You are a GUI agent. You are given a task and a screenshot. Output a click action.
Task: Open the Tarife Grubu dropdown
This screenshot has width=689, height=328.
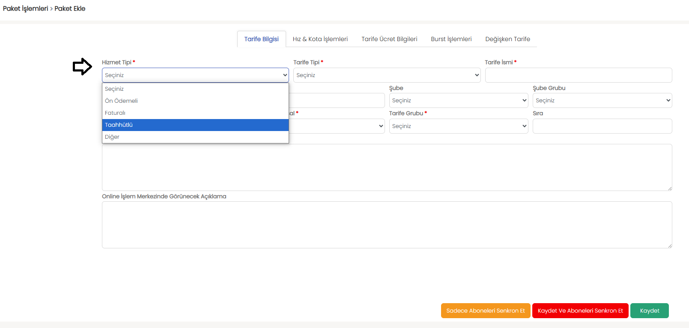[x=458, y=126]
